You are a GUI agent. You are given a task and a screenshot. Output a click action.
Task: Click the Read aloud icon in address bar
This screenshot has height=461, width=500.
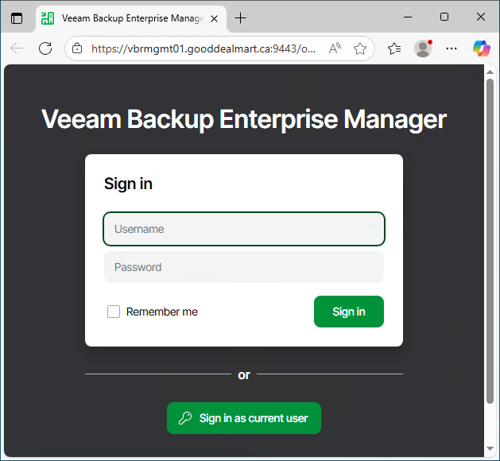pyautogui.click(x=335, y=48)
